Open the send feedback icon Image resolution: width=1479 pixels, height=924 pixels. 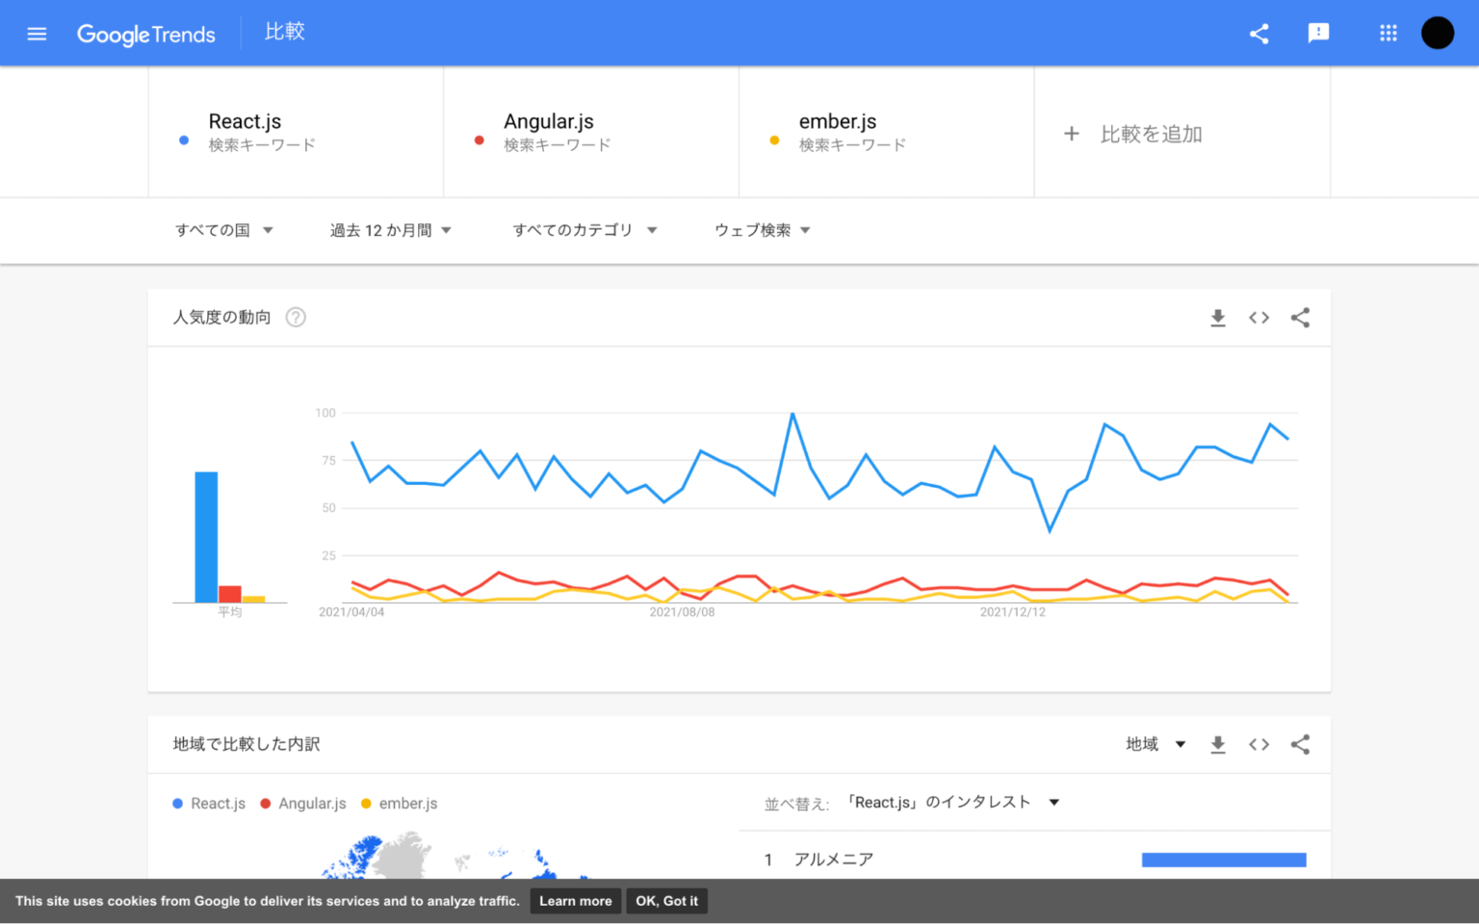click(1318, 34)
